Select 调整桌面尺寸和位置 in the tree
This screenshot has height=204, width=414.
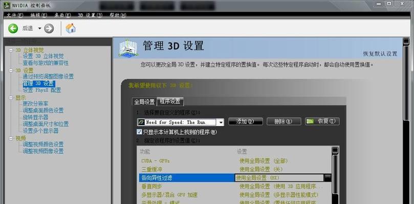[46, 124]
